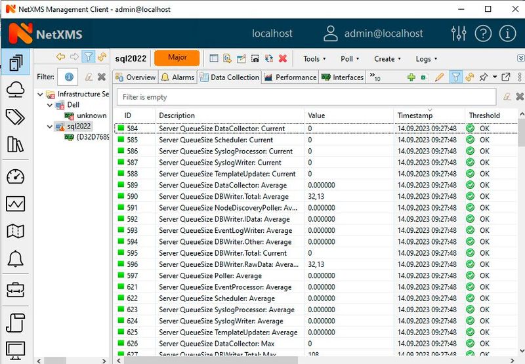Open the Tools dropdown menu
The height and width of the screenshot is (364, 525).
314,59
